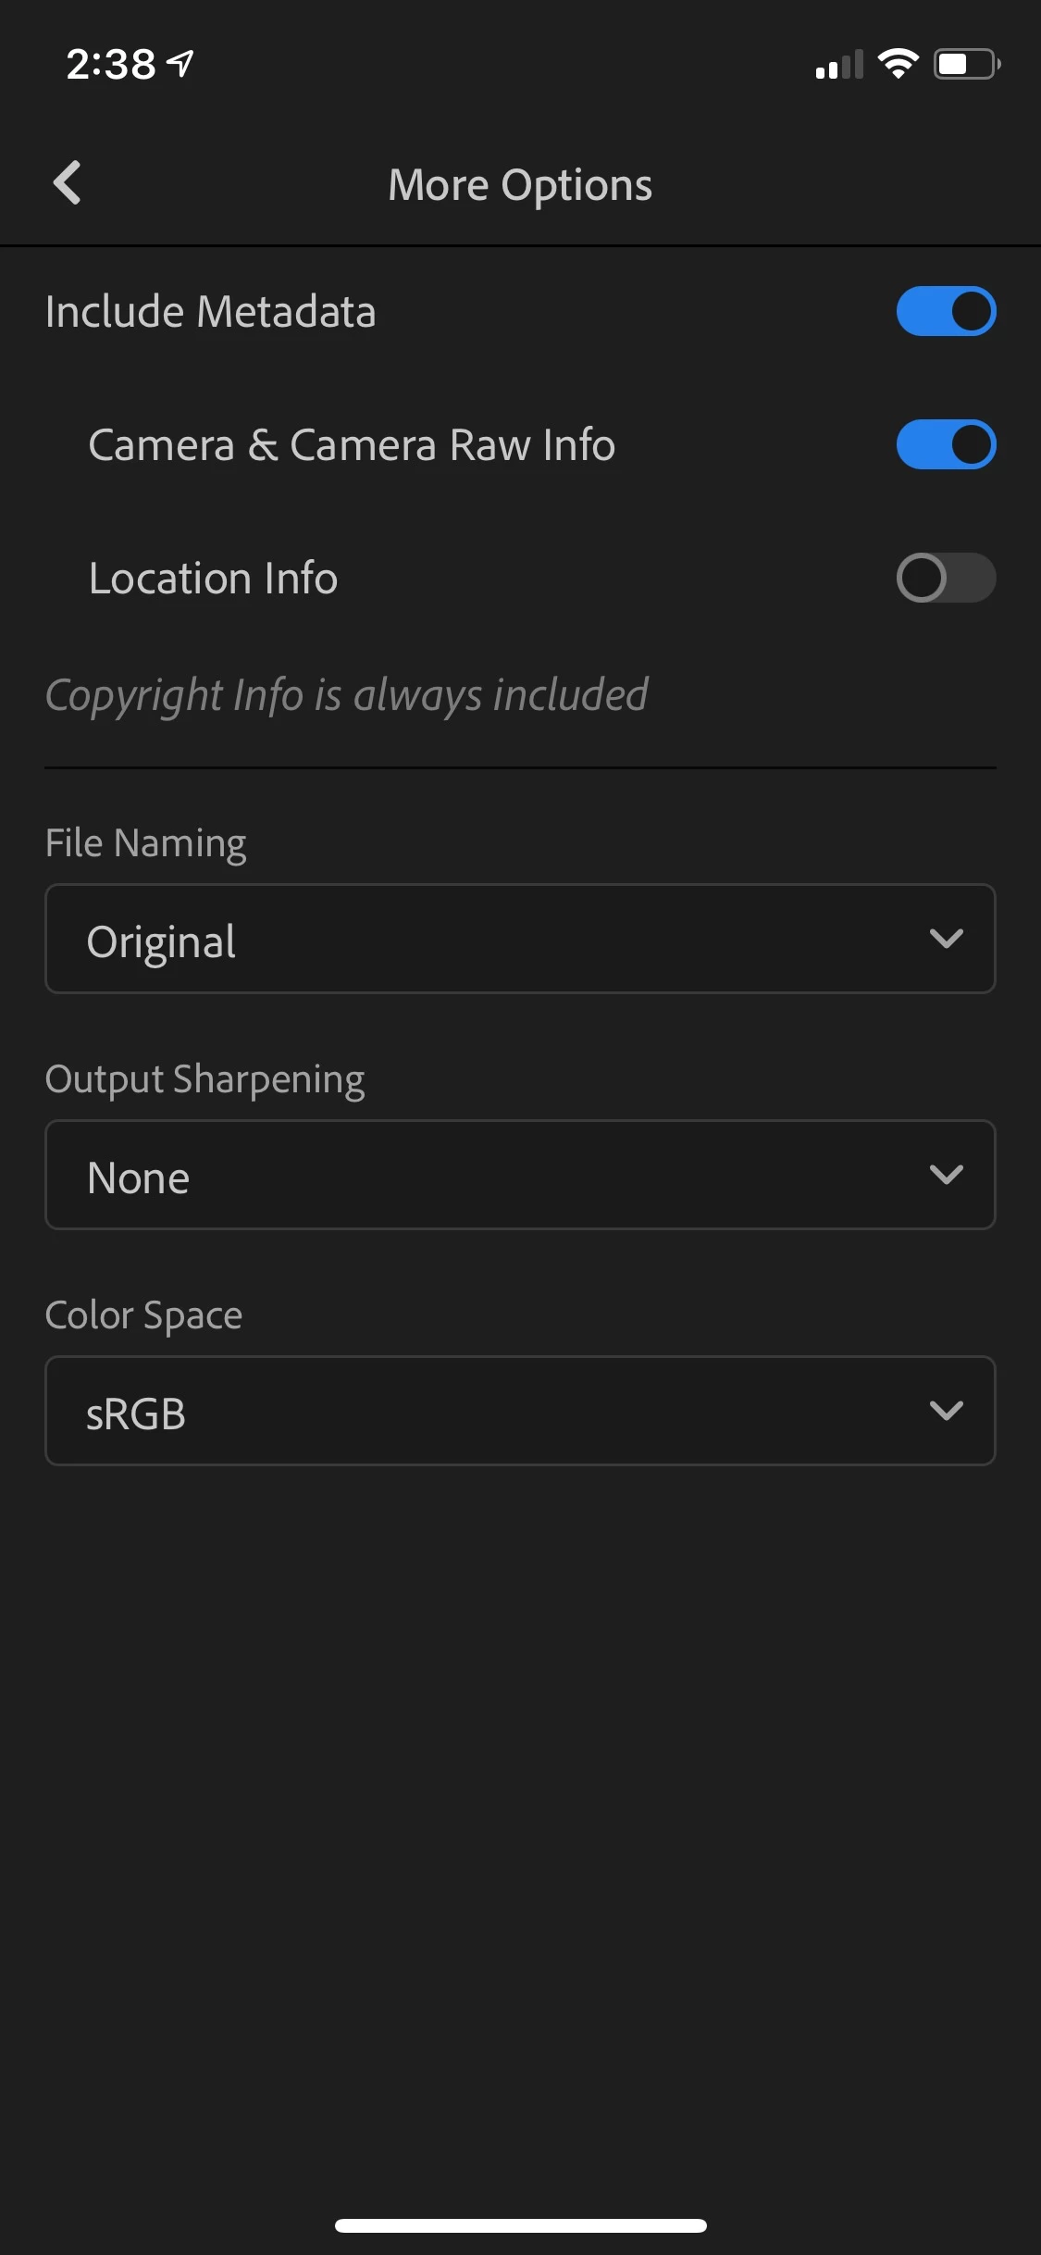Tap the Copyright Info is always included note
Screen dimensions: 1041x2255
(x=347, y=696)
